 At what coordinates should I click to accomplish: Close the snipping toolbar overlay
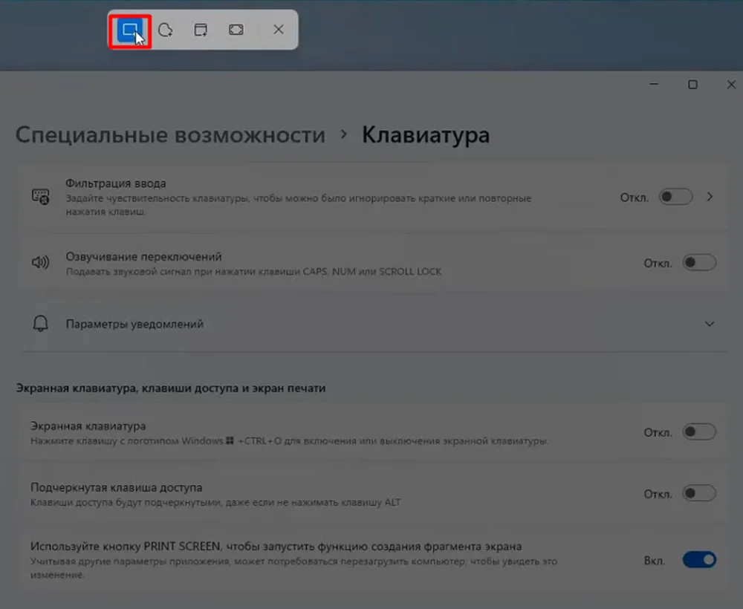point(278,30)
